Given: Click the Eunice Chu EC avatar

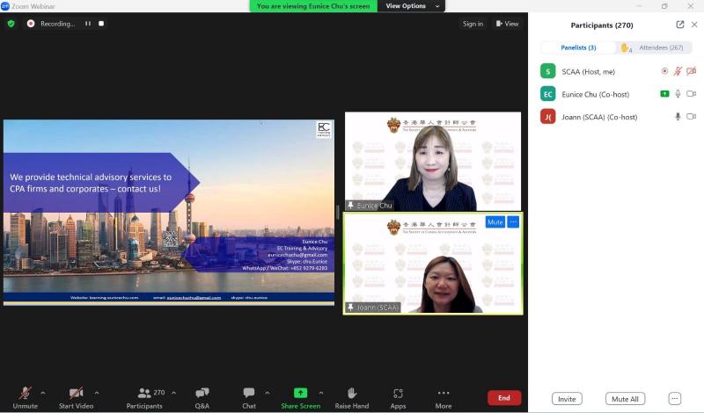Looking at the screenshot, I should [x=547, y=94].
